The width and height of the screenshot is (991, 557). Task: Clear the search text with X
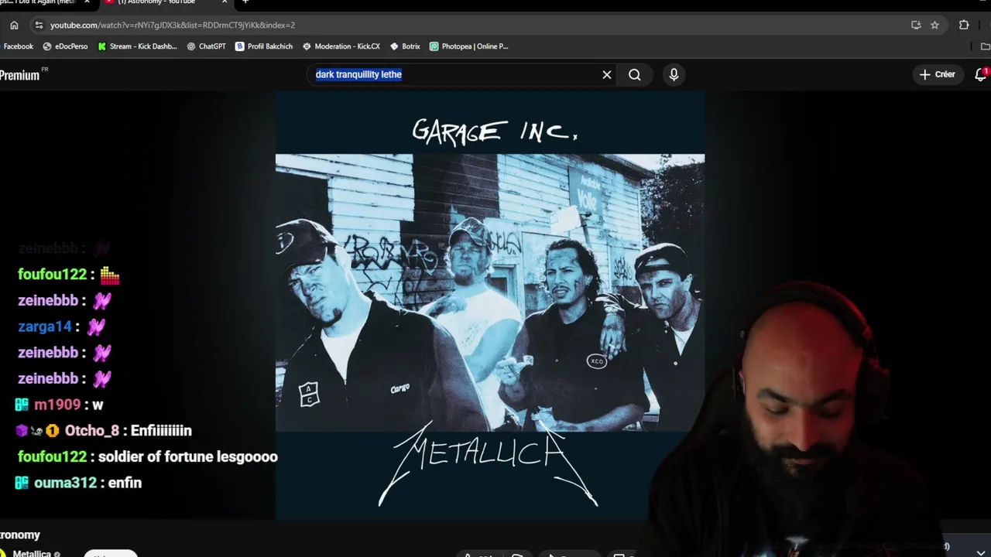click(607, 74)
